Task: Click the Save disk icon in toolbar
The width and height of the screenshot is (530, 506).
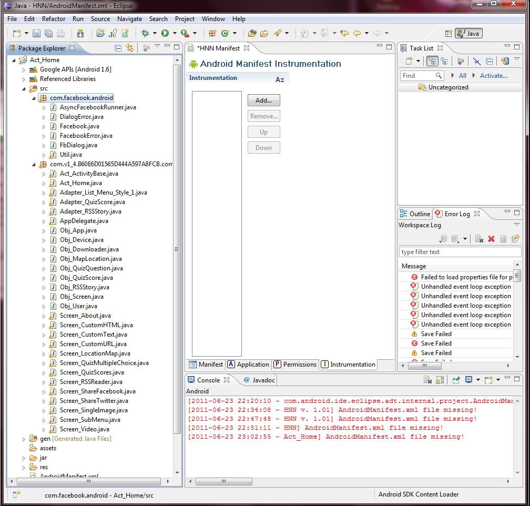Action: [36, 33]
